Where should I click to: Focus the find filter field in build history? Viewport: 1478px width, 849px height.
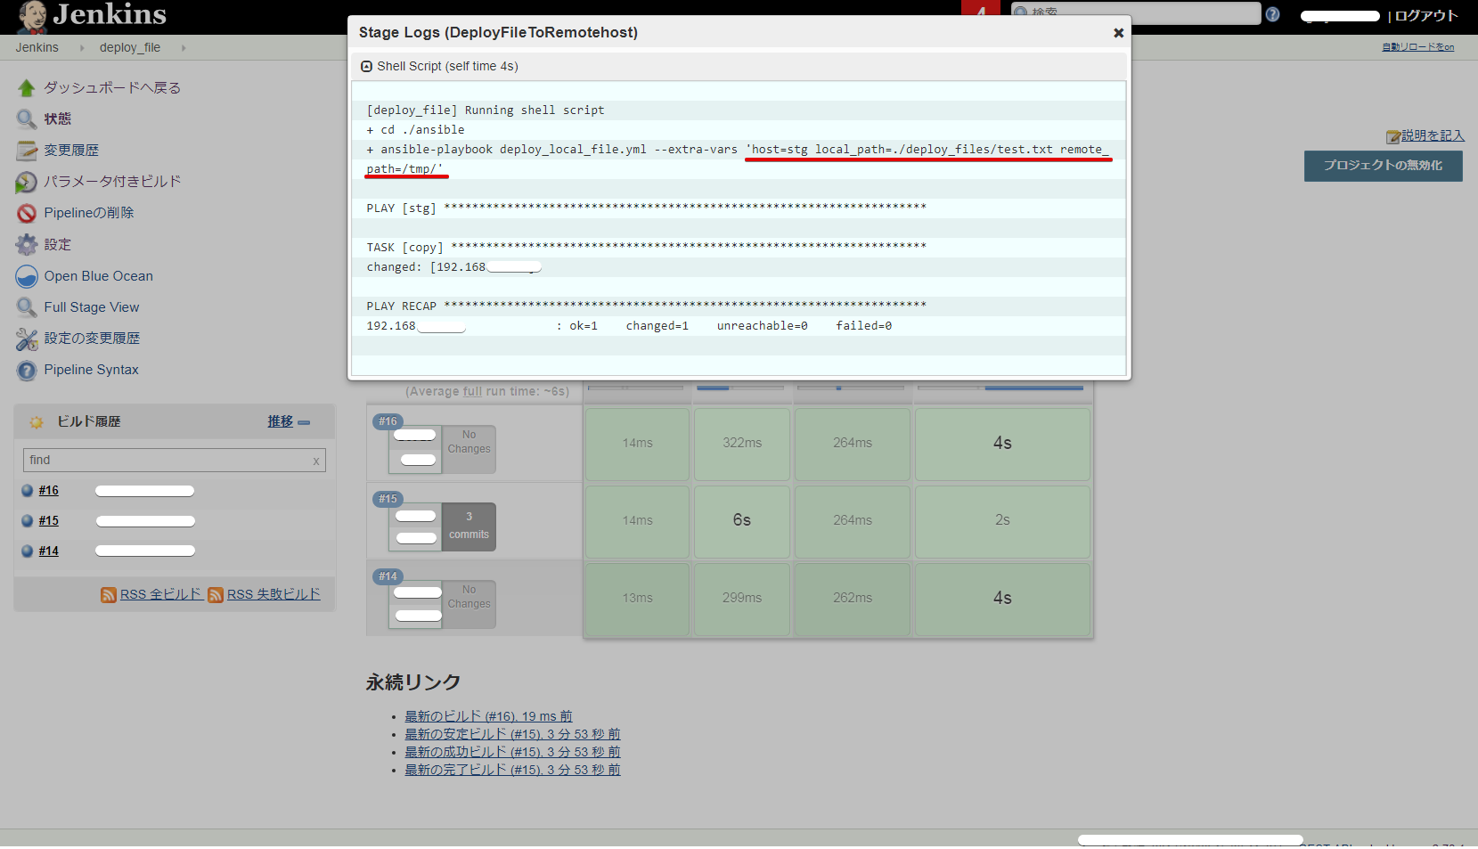(x=160, y=460)
